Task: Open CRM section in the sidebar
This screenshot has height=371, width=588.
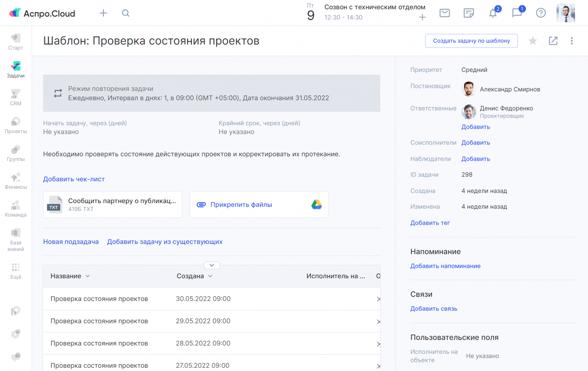Action: [x=16, y=98]
